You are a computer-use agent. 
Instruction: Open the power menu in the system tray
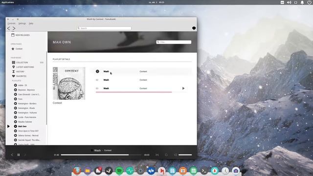(309, 2)
